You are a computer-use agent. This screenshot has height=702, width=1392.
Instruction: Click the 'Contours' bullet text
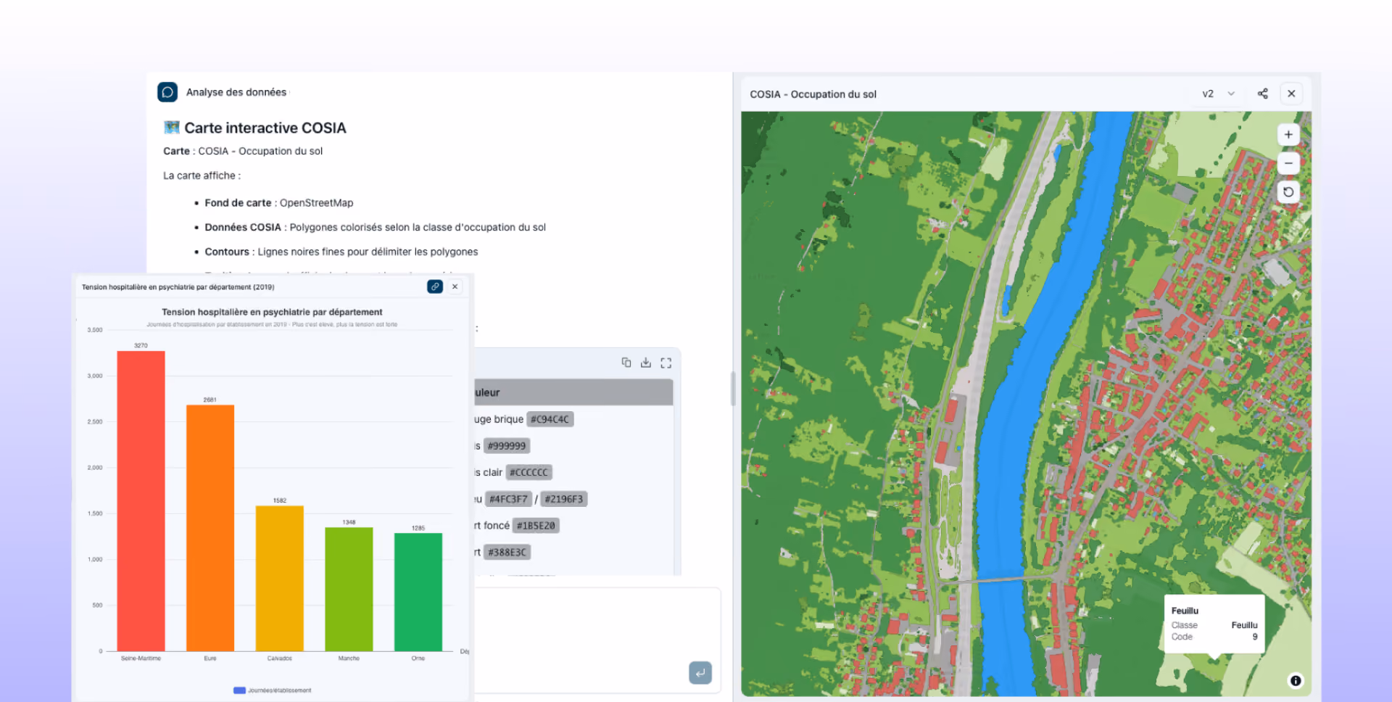click(x=341, y=252)
